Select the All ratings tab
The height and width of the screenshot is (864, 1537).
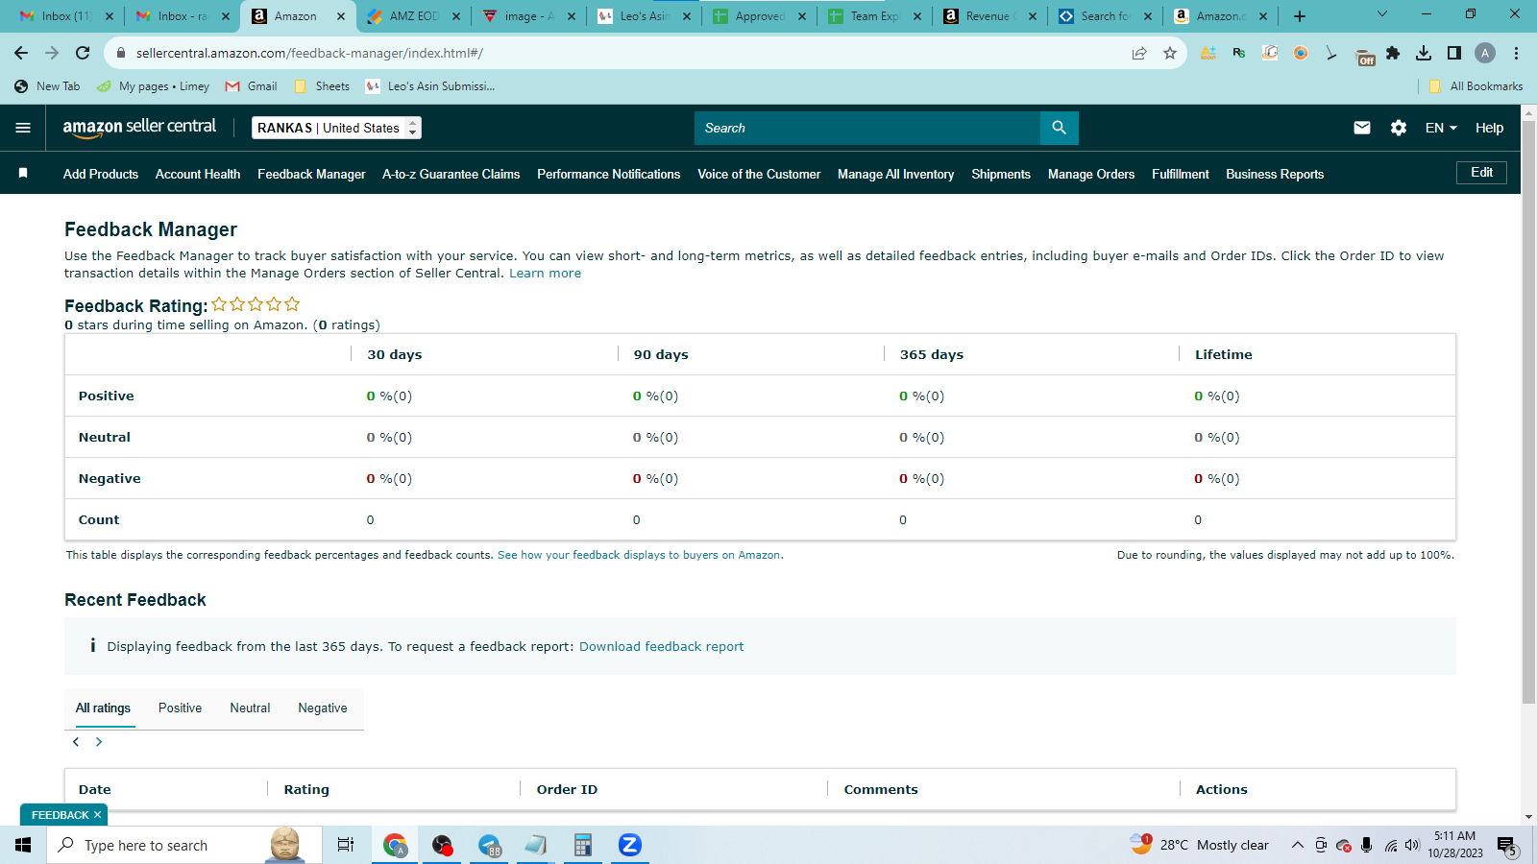pos(103,708)
